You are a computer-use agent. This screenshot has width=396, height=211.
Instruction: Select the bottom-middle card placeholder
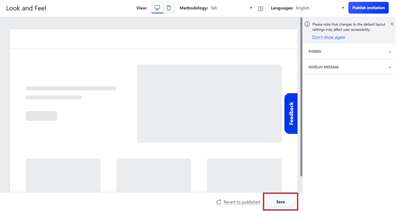(154, 175)
